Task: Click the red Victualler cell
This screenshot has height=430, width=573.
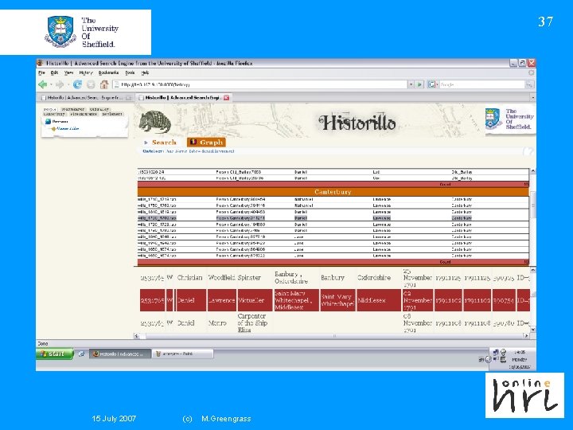Action: point(255,300)
